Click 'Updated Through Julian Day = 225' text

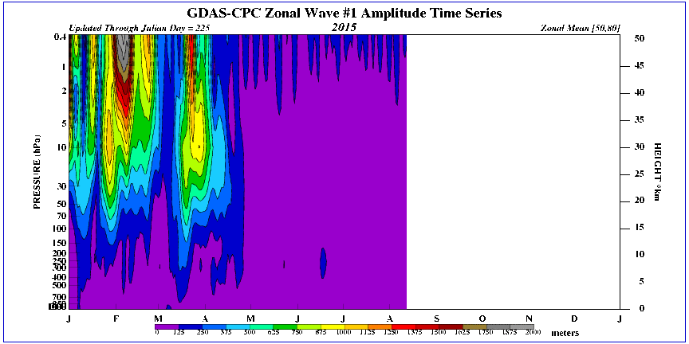pos(140,28)
